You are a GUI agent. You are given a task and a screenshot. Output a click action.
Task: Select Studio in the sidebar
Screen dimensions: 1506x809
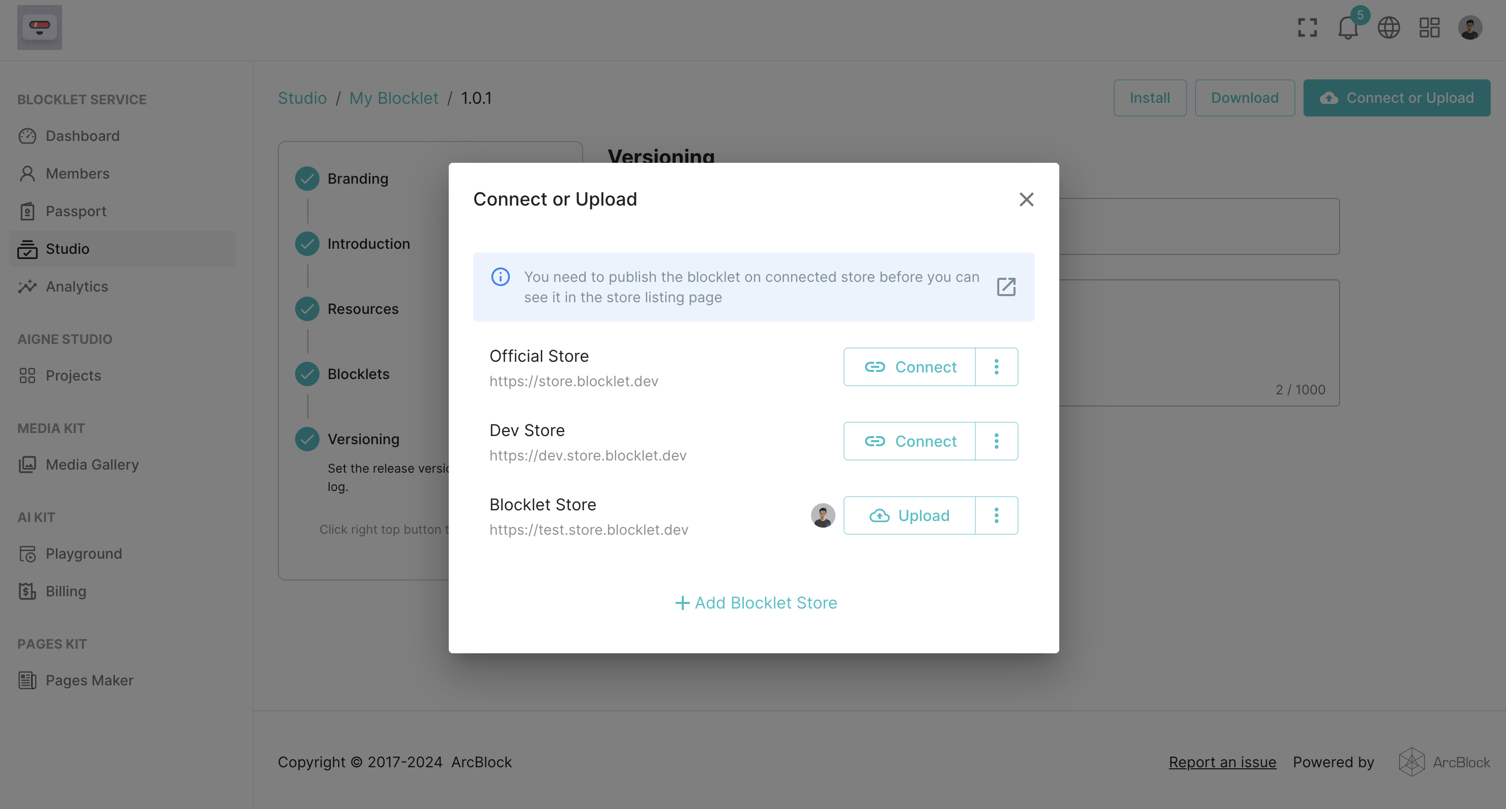pos(123,249)
